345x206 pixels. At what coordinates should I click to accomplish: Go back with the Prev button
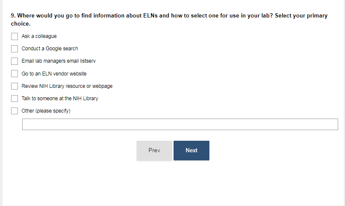pos(154,151)
